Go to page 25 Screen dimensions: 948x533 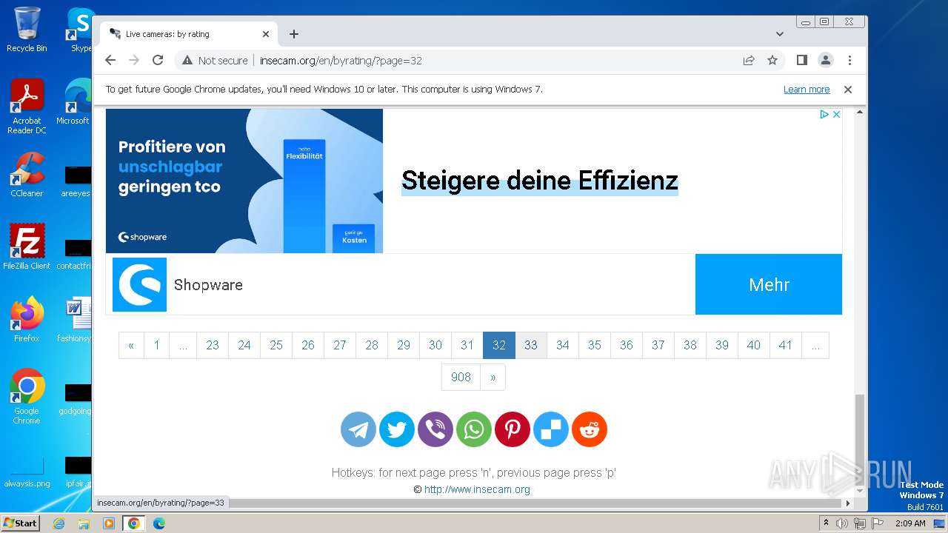coord(276,345)
